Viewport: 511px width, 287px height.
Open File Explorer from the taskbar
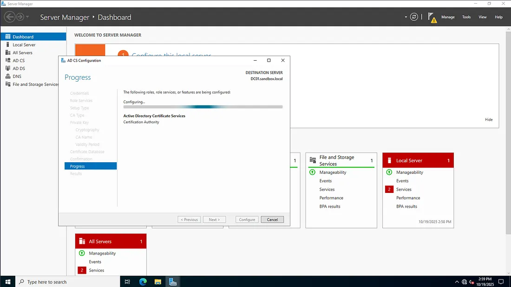pyautogui.click(x=157, y=281)
